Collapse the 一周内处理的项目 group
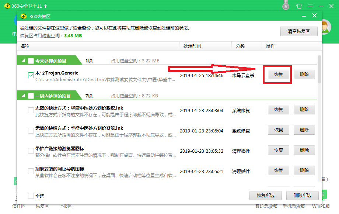The width and height of the screenshot is (339, 214). (23, 96)
